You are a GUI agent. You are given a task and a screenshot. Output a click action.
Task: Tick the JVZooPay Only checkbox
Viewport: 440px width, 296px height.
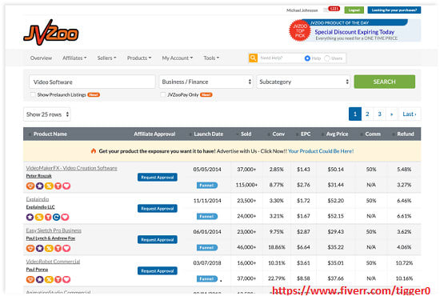[162, 94]
